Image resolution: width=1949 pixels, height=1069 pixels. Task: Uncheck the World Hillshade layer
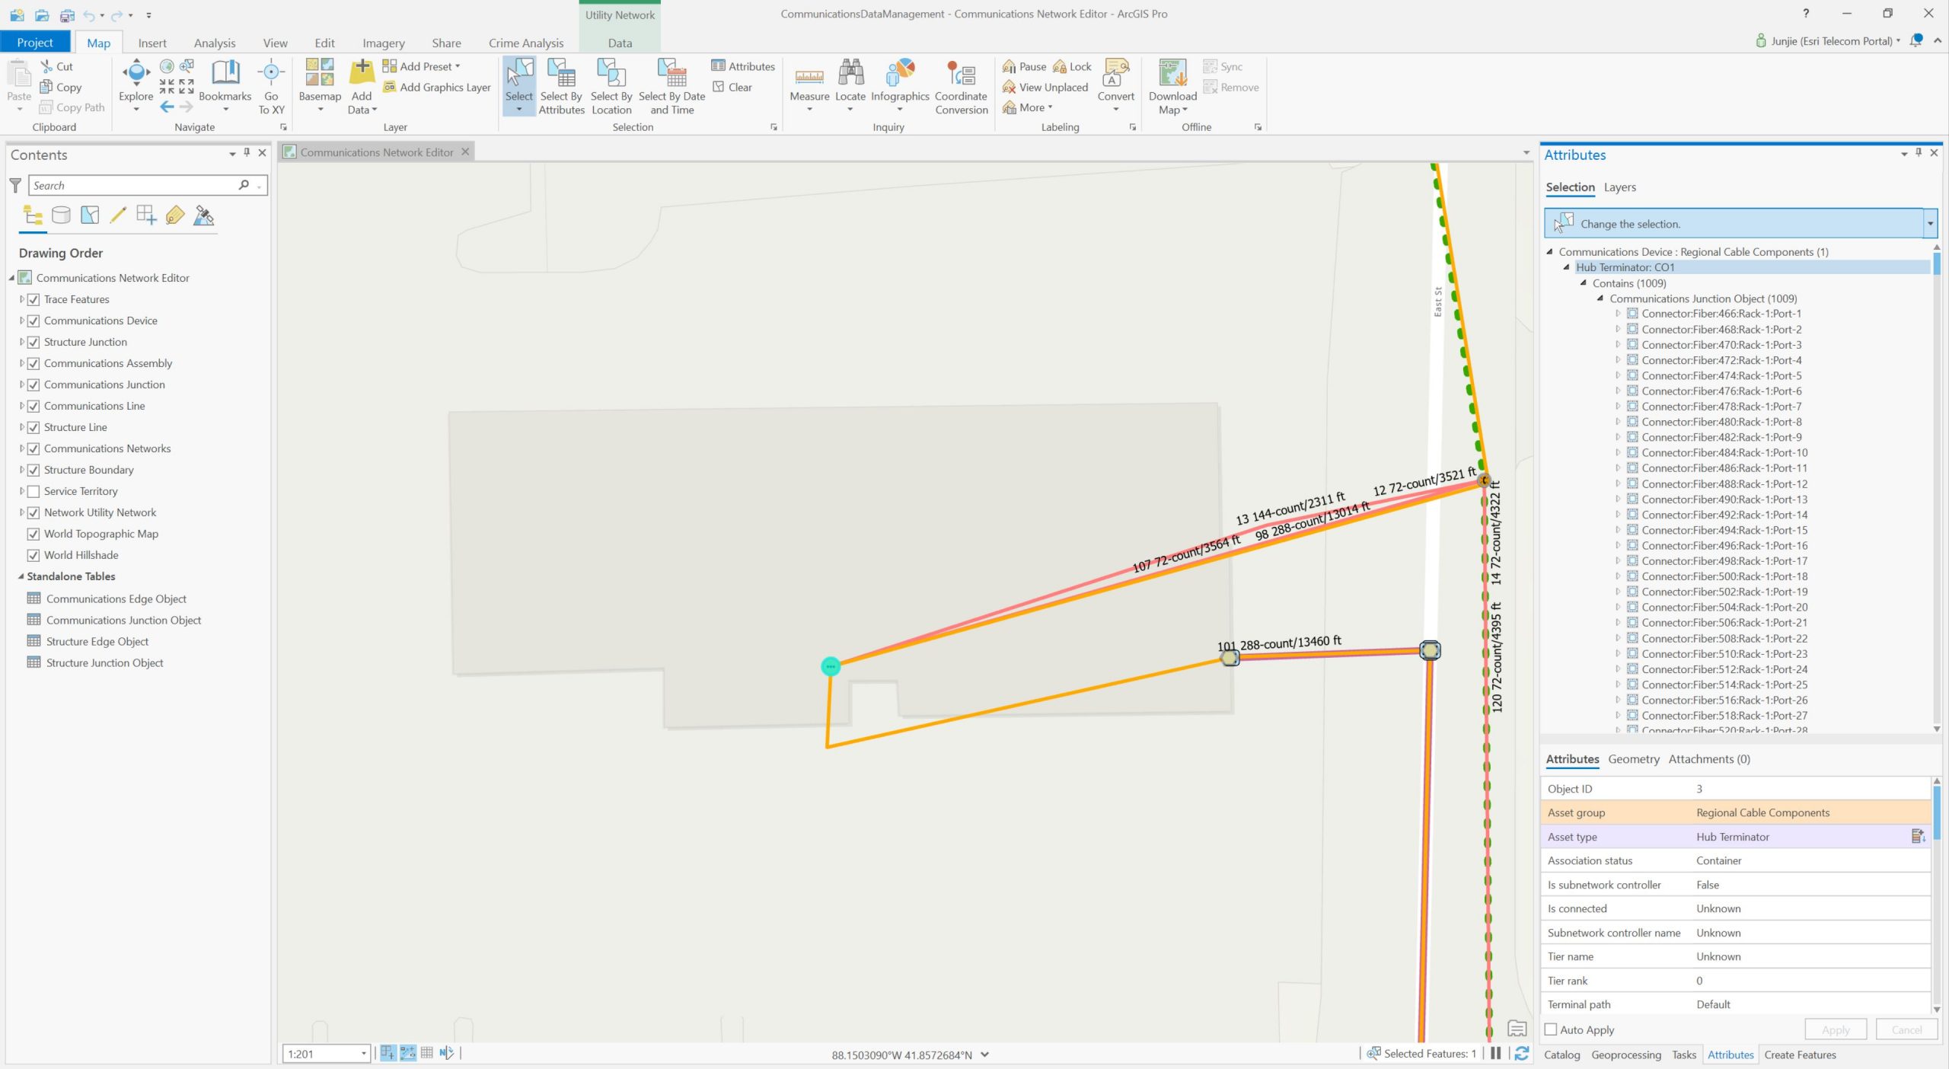(33, 555)
